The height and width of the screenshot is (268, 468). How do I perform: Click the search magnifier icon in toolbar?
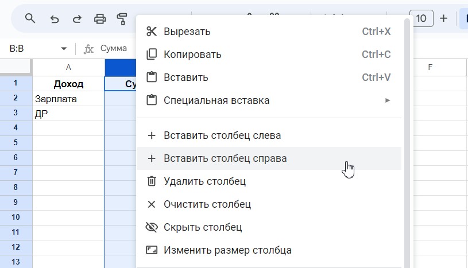[30, 18]
